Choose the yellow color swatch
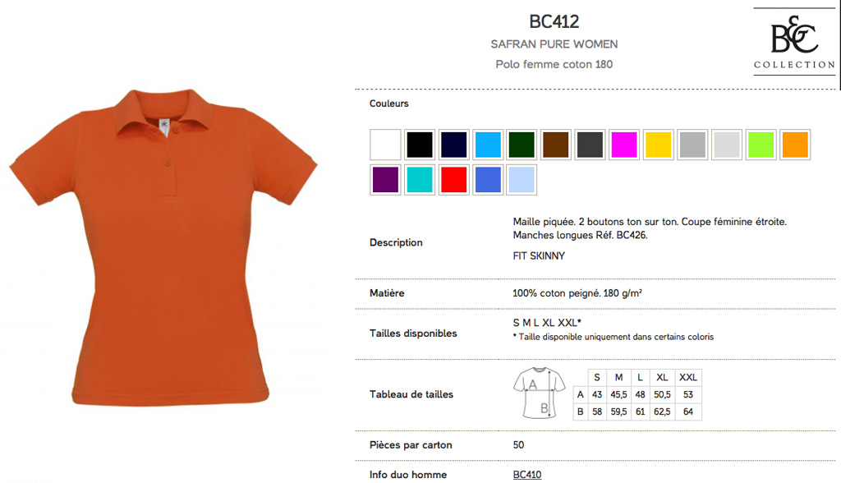 (658, 145)
